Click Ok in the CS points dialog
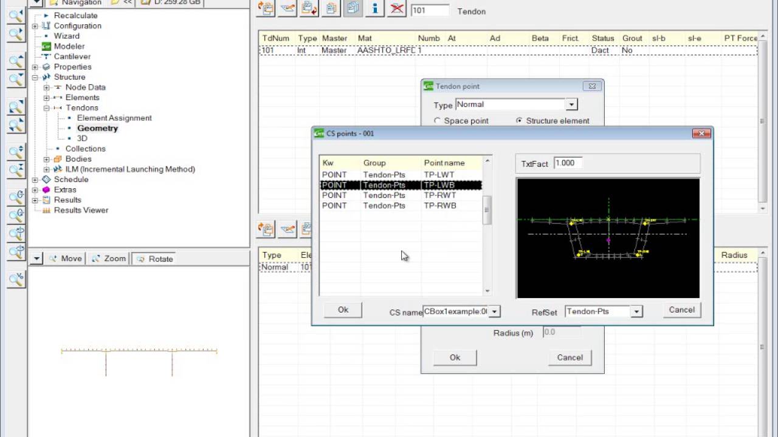Screen dimensions: 778x437 coord(343,310)
